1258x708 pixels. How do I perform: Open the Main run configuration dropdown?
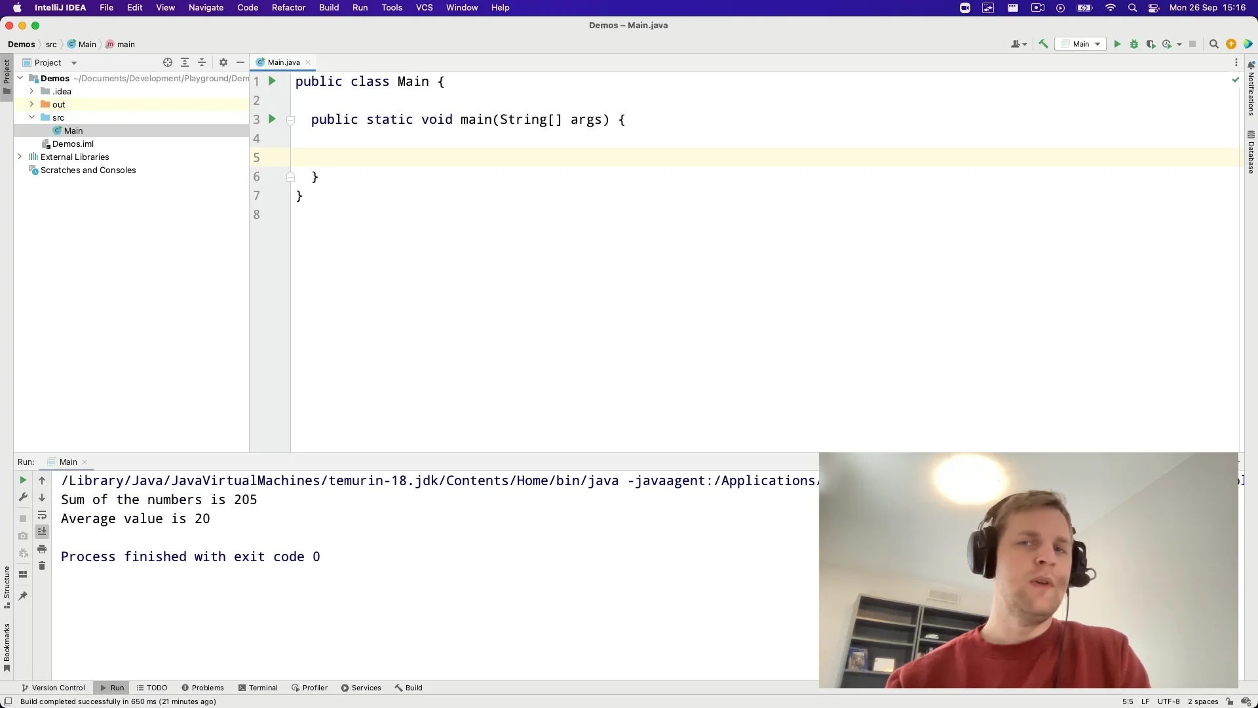coord(1082,44)
